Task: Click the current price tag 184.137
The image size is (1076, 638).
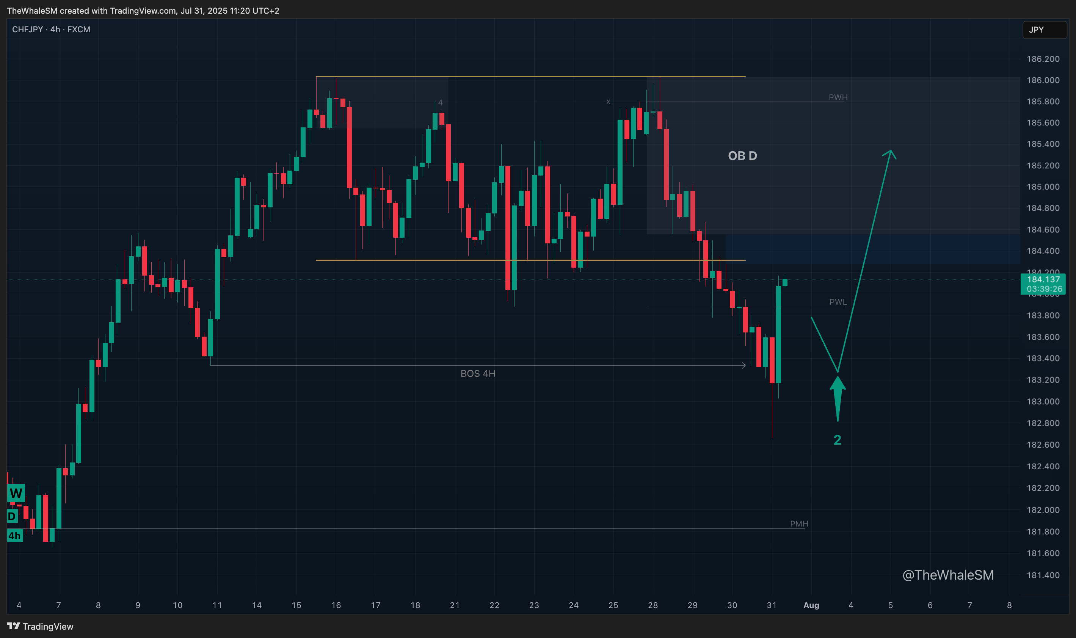Action: (1043, 284)
